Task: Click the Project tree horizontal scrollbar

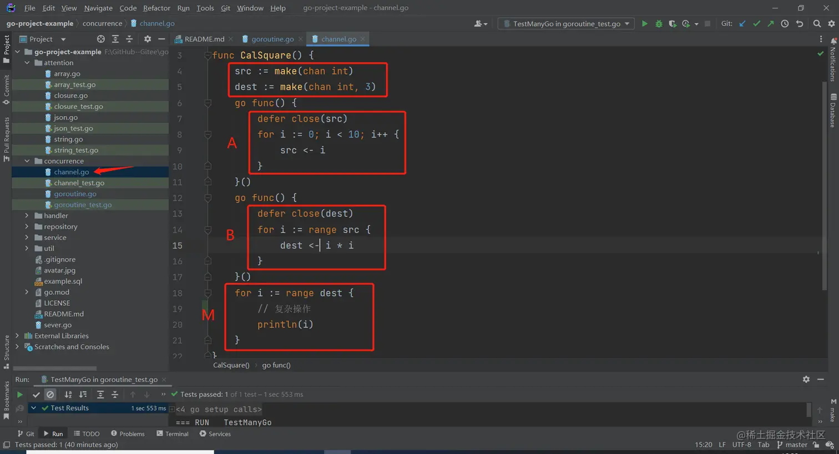Action: (x=54, y=368)
